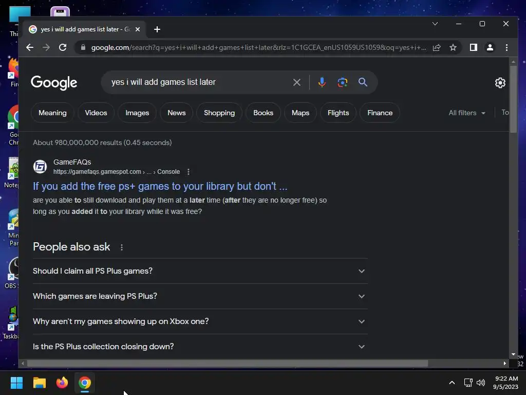Open the Windows Start menu
526x395 pixels.
(x=16, y=383)
